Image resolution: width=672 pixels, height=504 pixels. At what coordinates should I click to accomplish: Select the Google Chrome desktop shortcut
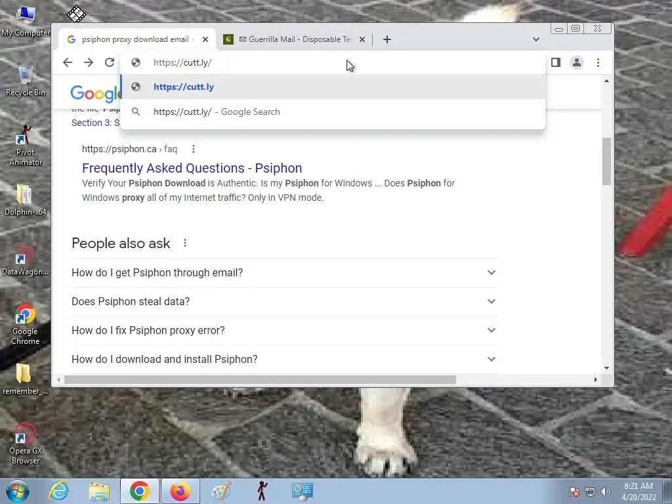(x=26, y=325)
